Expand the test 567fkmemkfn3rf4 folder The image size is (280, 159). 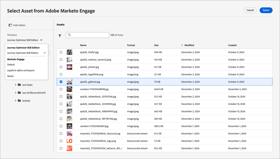coord(16,93)
